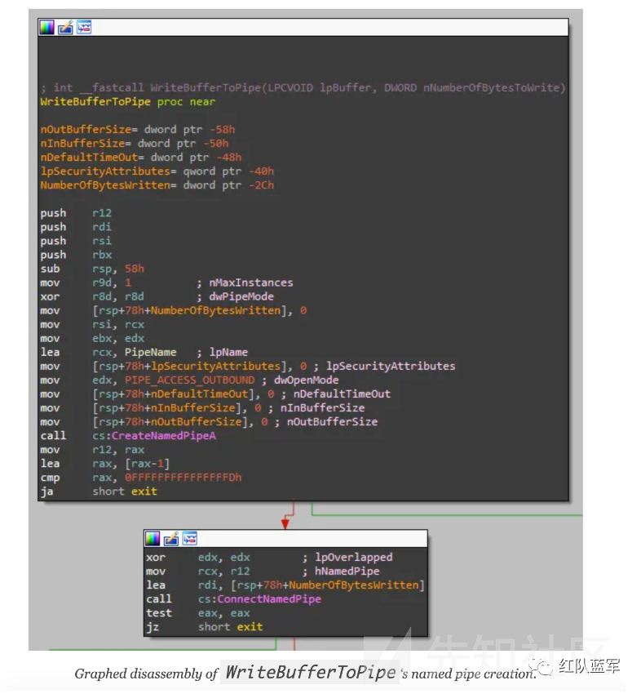Click the exit label in 'jz short exit'
The image size is (641, 694).
(x=250, y=627)
